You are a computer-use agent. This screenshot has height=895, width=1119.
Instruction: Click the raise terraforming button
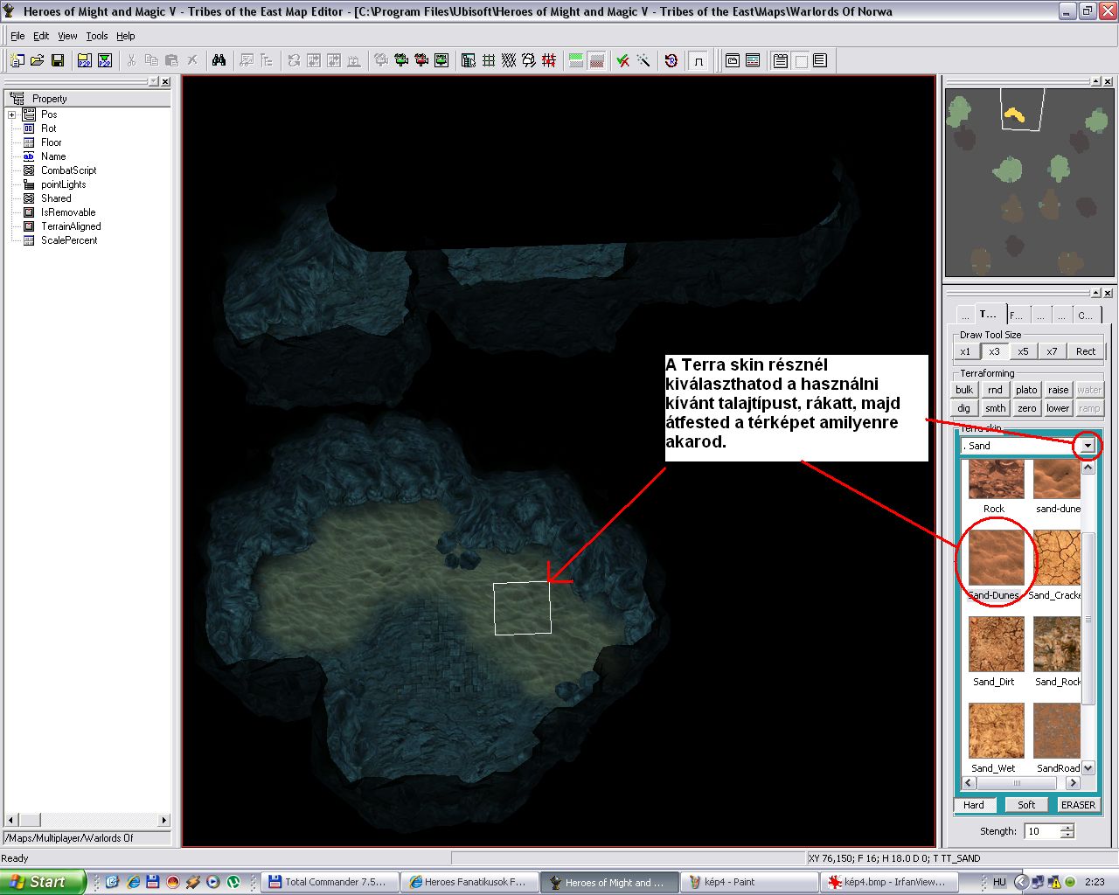tap(1058, 390)
